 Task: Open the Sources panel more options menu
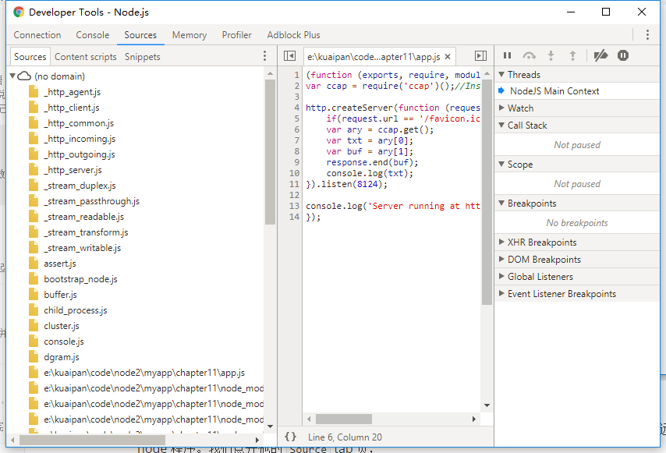click(264, 56)
